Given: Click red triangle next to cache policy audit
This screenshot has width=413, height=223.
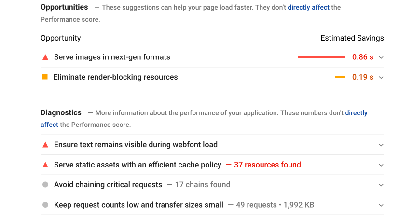Looking at the screenshot, I should [x=45, y=165].
